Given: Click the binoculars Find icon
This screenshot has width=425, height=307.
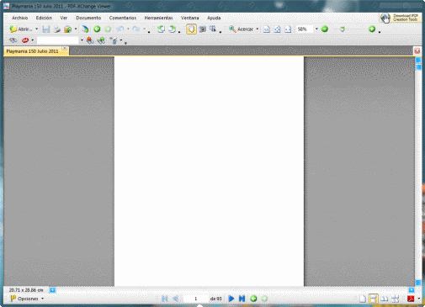Looking at the screenshot, I should click(13, 40).
